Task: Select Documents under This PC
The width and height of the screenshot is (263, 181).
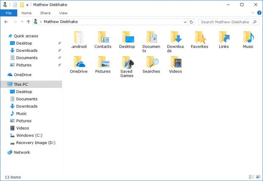Action: 27,99
